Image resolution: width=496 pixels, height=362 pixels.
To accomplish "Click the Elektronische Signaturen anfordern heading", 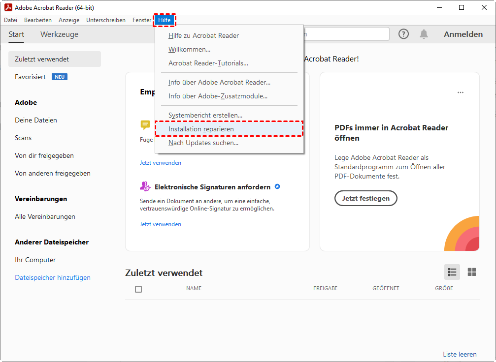I will 212,187.
